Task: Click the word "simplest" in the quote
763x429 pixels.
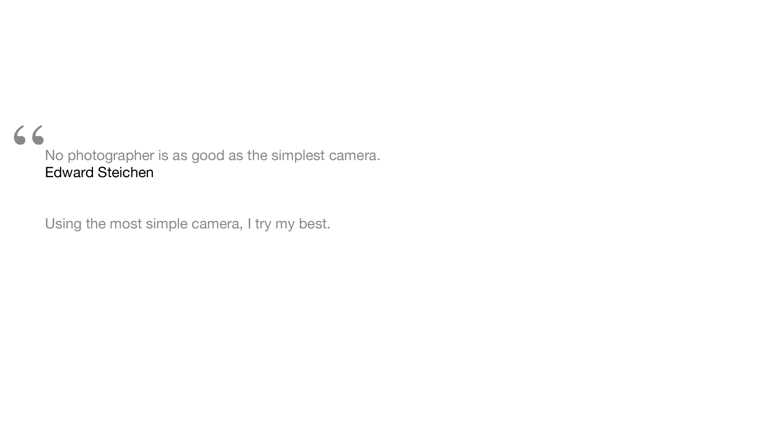Action: coord(298,156)
